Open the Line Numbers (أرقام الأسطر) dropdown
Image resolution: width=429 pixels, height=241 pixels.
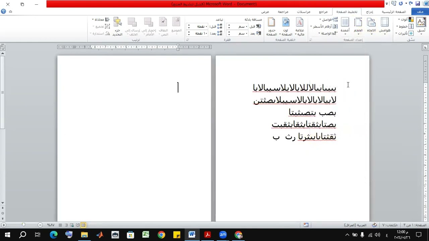click(x=324, y=26)
